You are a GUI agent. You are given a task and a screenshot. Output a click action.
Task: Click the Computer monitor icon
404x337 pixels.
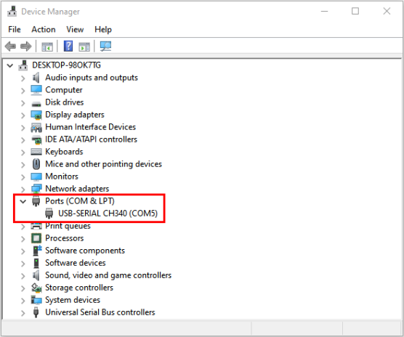[x=36, y=90]
